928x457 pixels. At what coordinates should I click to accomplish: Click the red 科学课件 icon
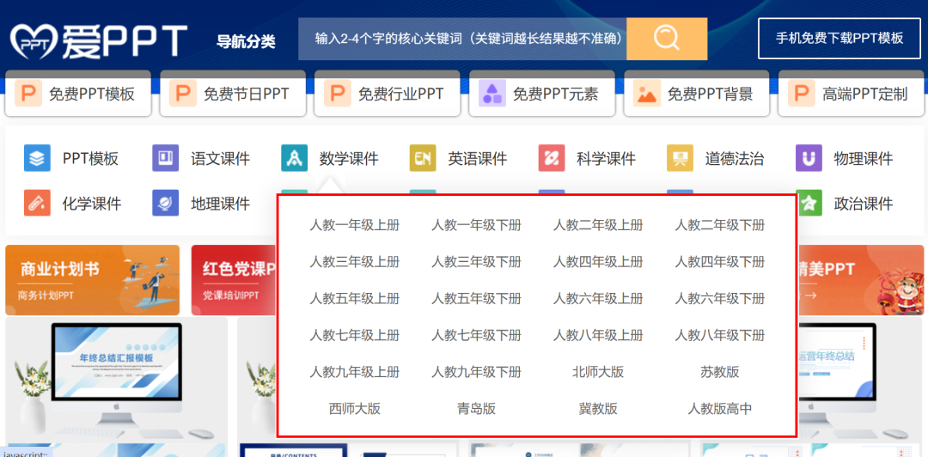[x=552, y=158]
